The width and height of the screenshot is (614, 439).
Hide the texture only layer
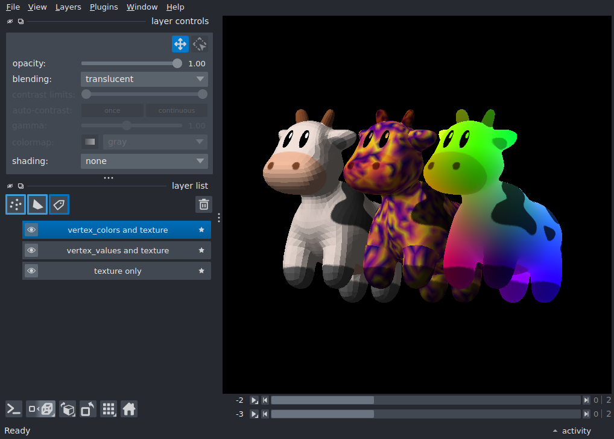31,271
